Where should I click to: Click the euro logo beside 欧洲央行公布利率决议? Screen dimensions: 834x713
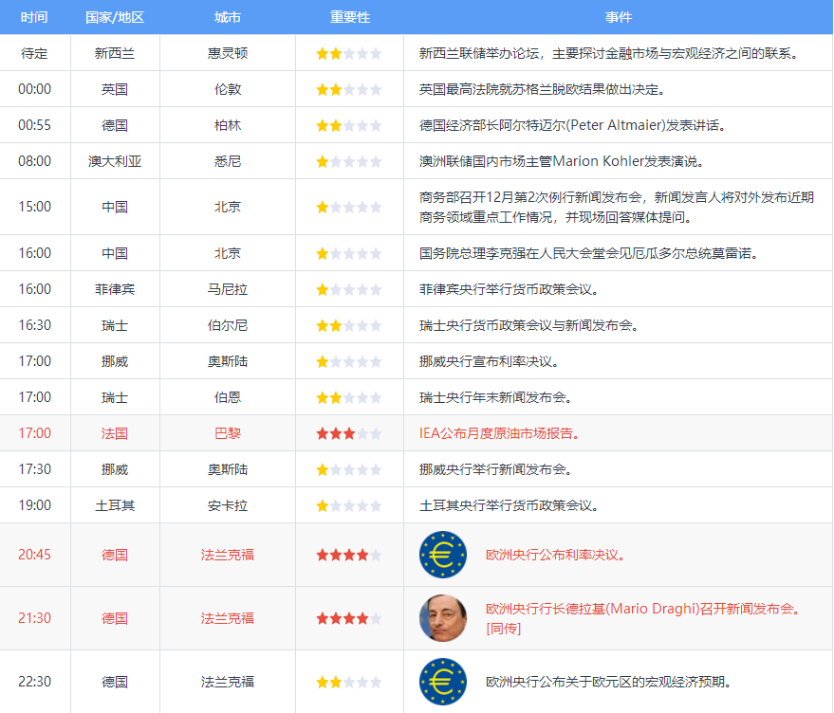tap(442, 555)
